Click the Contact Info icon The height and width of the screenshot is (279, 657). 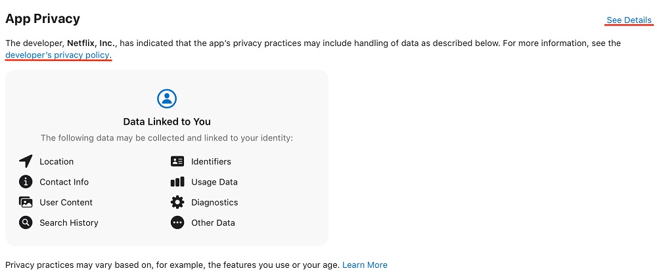coord(26,182)
